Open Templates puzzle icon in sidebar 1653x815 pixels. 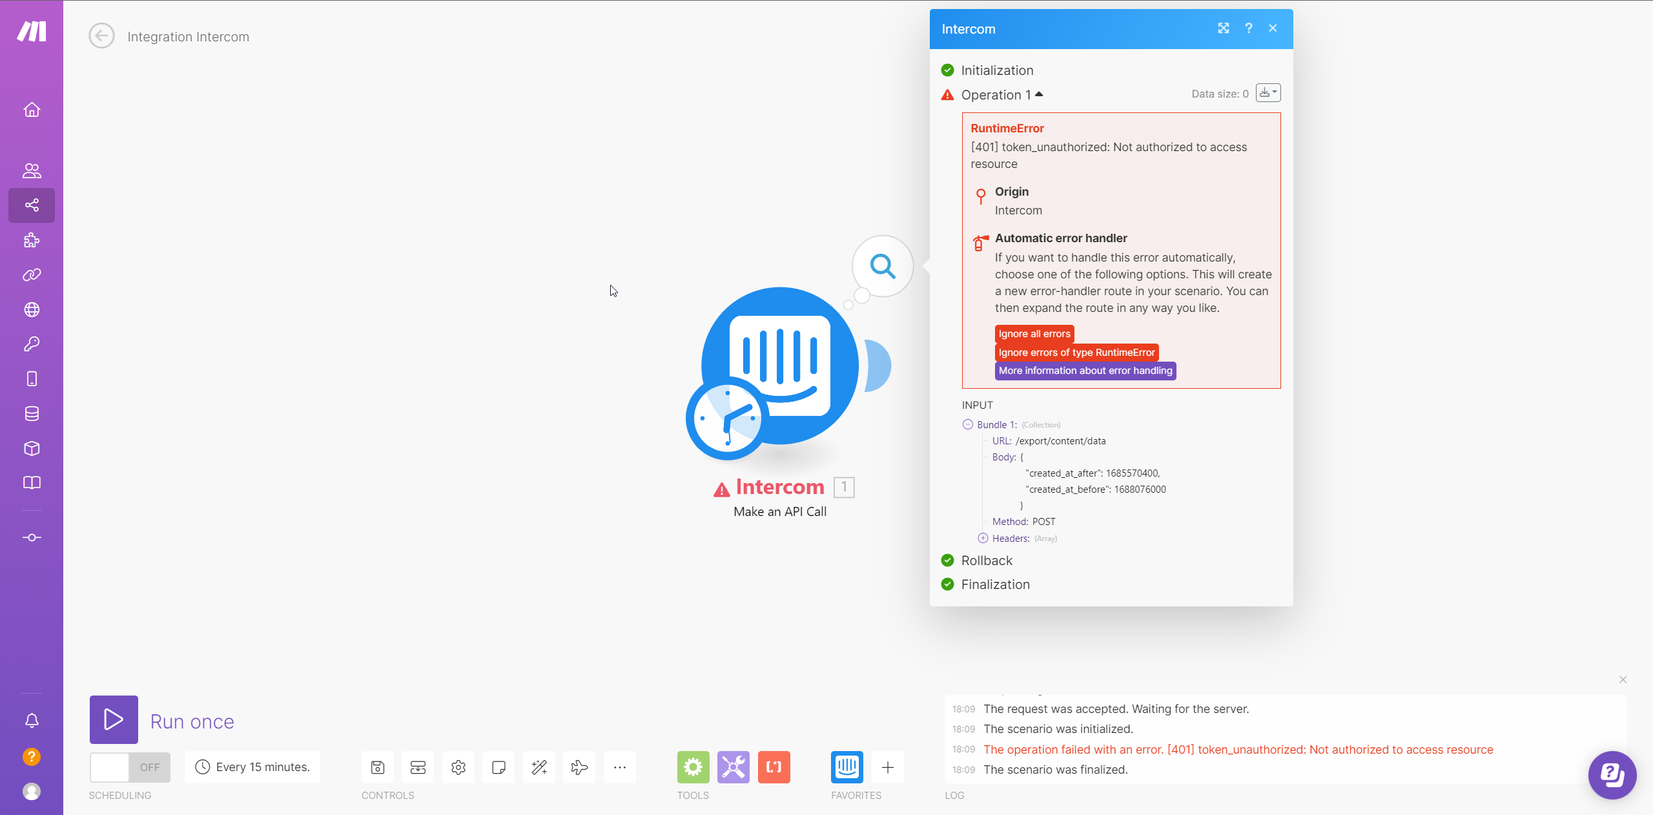pyautogui.click(x=32, y=240)
